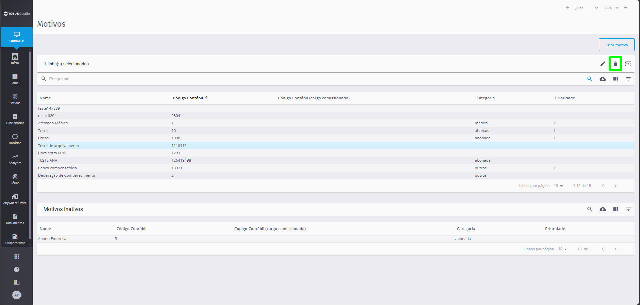640x305 pixels.
Task: Open Painel dashboard in sidebar
Action: (x=15, y=79)
